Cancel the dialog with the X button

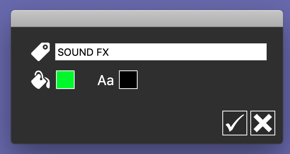pyautogui.click(x=263, y=123)
